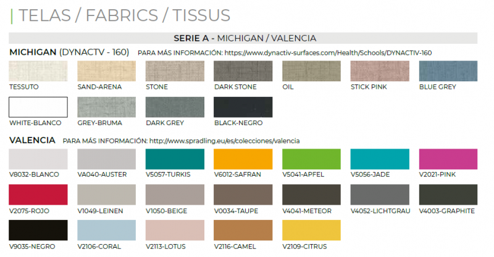The height and width of the screenshot is (257, 494).
Task: Pick the V0034-Taupe swatch
Action: click(243, 195)
